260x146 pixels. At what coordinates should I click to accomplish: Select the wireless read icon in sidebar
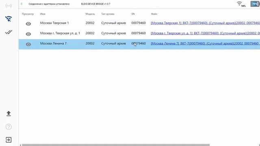pos(9,19)
